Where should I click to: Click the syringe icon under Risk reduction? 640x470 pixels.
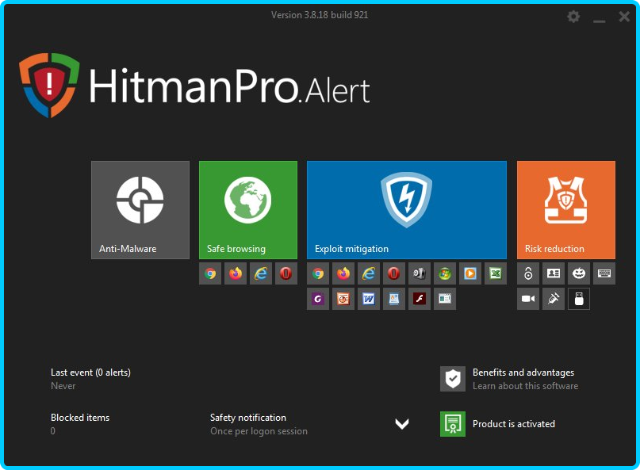click(x=554, y=299)
